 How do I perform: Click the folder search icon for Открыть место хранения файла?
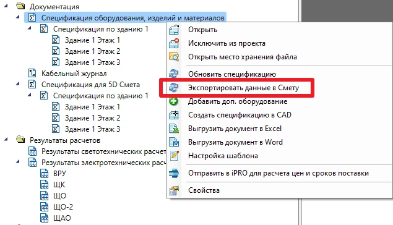pyautogui.click(x=174, y=57)
